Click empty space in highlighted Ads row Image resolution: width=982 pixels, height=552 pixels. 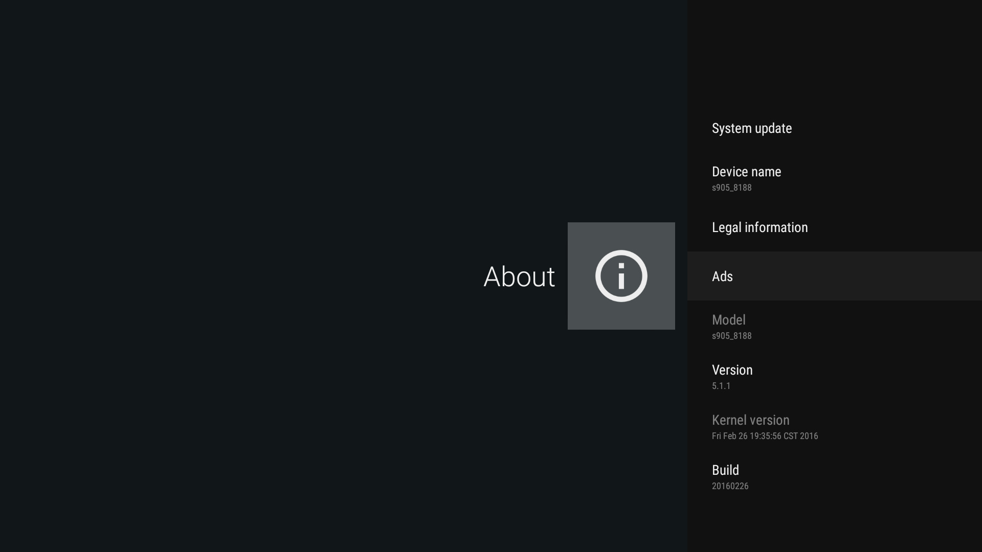[869, 277]
